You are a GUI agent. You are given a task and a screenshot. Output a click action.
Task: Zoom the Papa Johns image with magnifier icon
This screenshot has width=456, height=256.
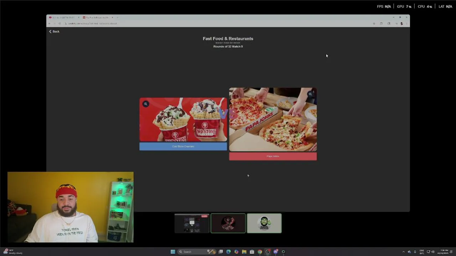pyautogui.click(x=310, y=94)
